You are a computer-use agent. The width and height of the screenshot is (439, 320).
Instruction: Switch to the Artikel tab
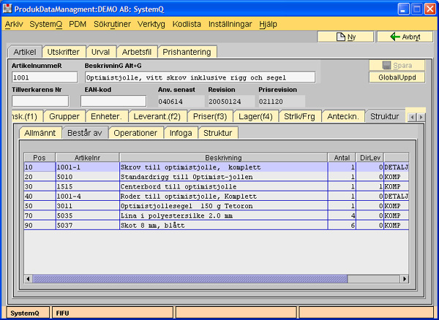[x=25, y=52]
